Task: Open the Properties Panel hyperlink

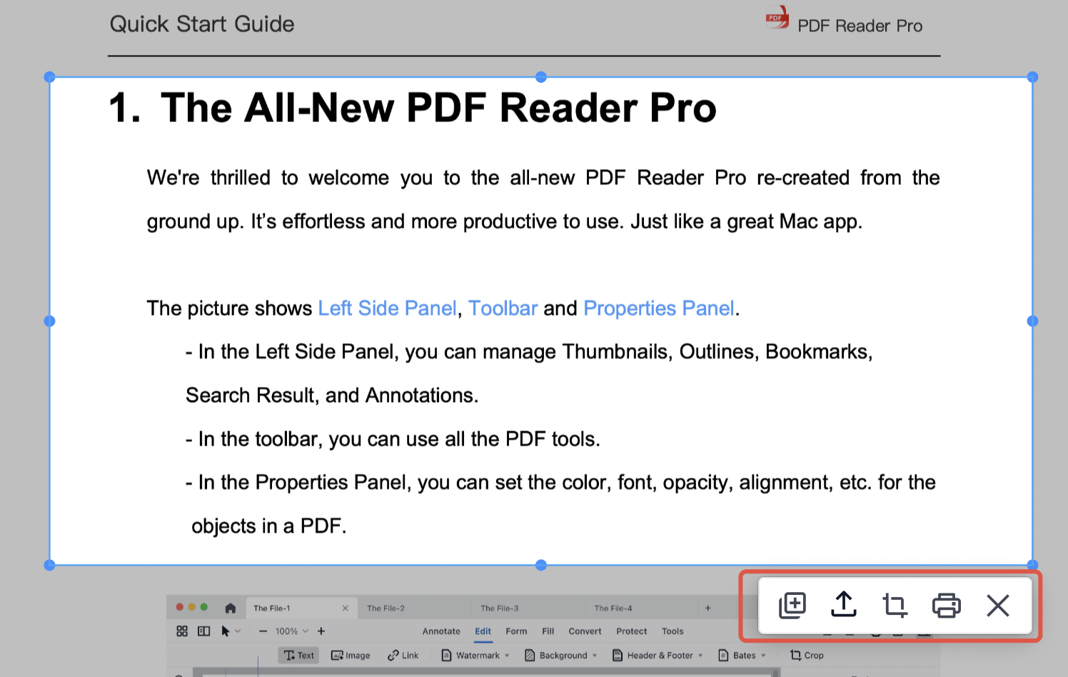Action: [658, 309]
